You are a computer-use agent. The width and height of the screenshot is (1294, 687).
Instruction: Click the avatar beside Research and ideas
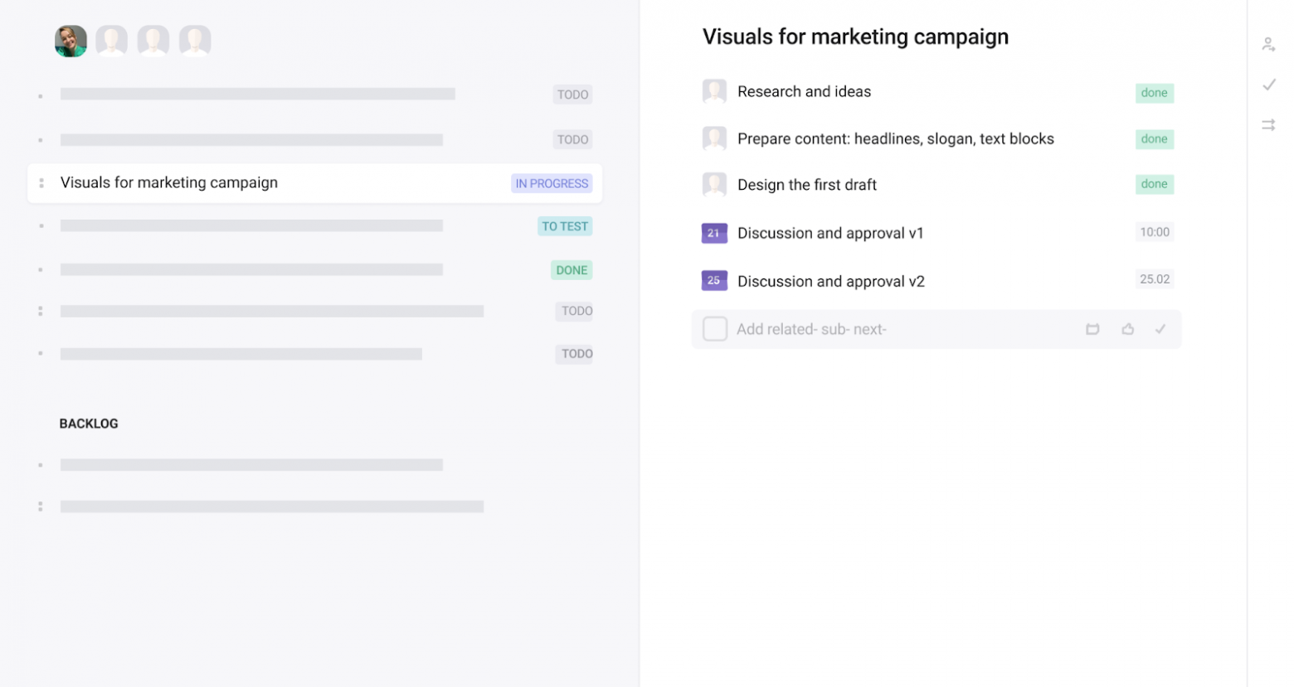pos(714,91)
